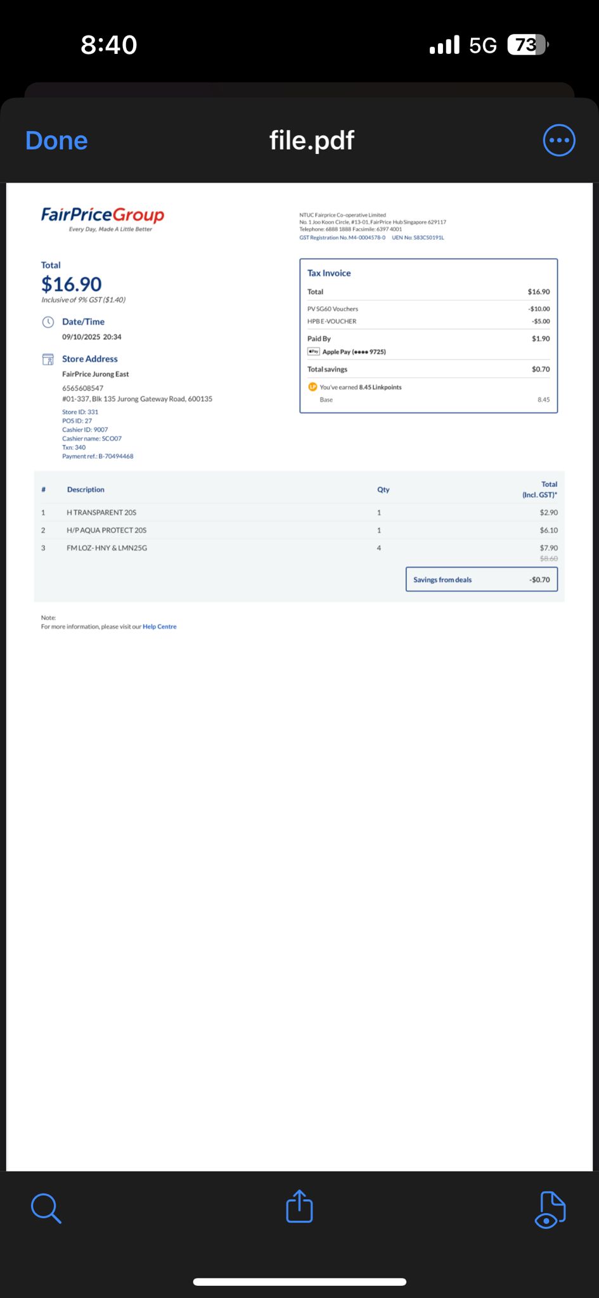599x1298 pixels.
Task: Select the struck-through $8.60 price
Action: (549, 558)
